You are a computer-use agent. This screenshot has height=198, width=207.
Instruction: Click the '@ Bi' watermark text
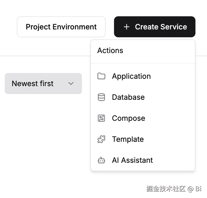(195, 189)
